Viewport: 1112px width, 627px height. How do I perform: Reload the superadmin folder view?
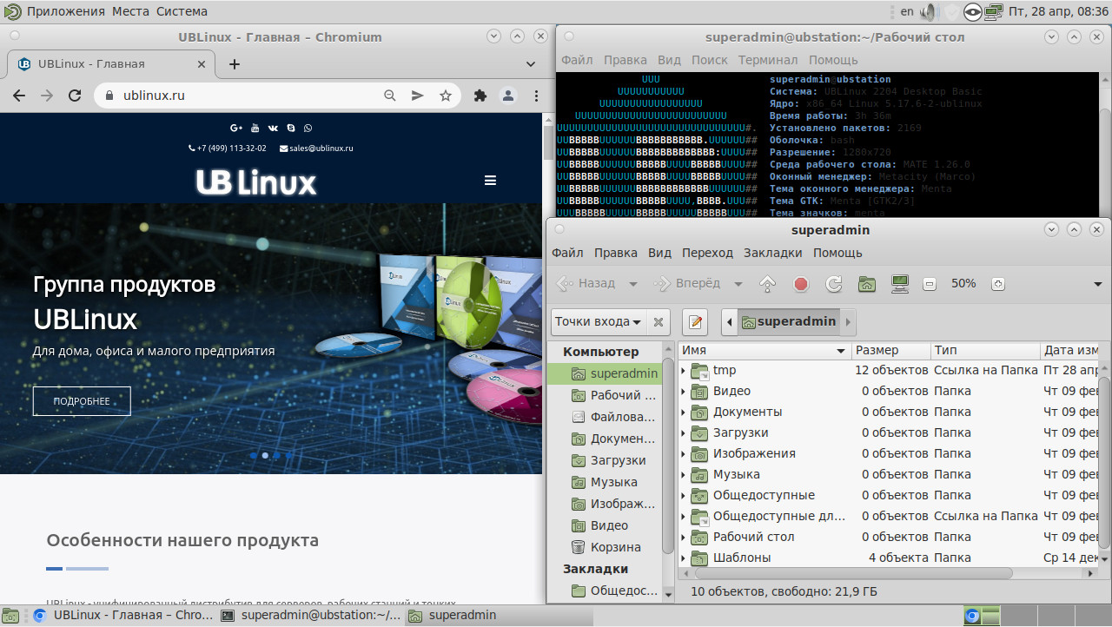[834, 284]
